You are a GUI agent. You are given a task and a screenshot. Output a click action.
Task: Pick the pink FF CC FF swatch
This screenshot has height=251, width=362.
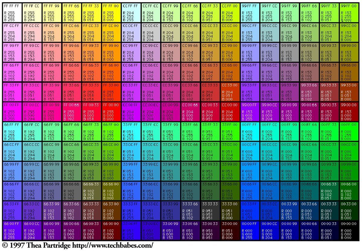tap(12, 32)
